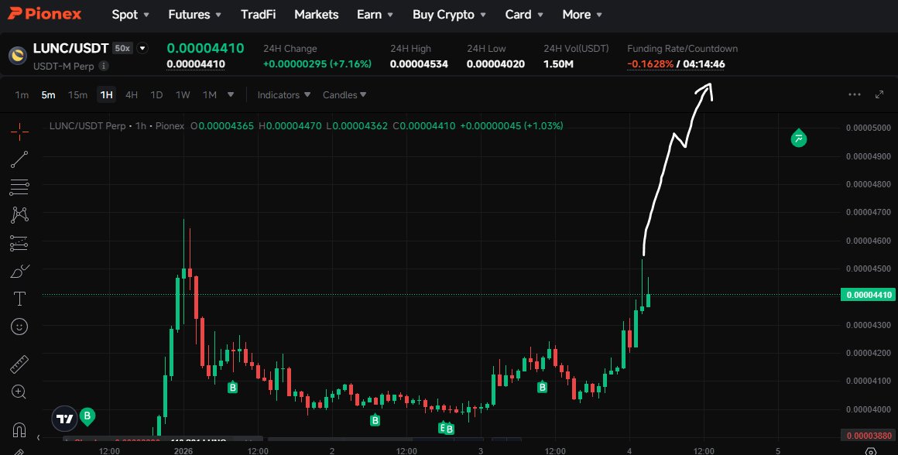Open the Candles chart-type dropdown
Viewport: 898px width, 455px height.
pyautogui.click(x=344, y=94)
